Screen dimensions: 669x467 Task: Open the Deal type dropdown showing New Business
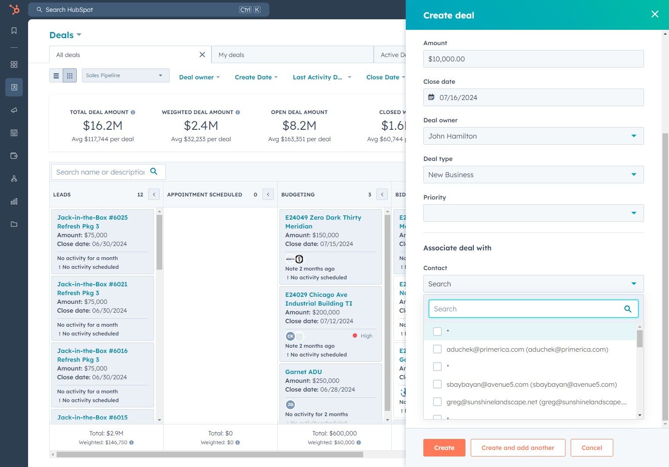533,175
